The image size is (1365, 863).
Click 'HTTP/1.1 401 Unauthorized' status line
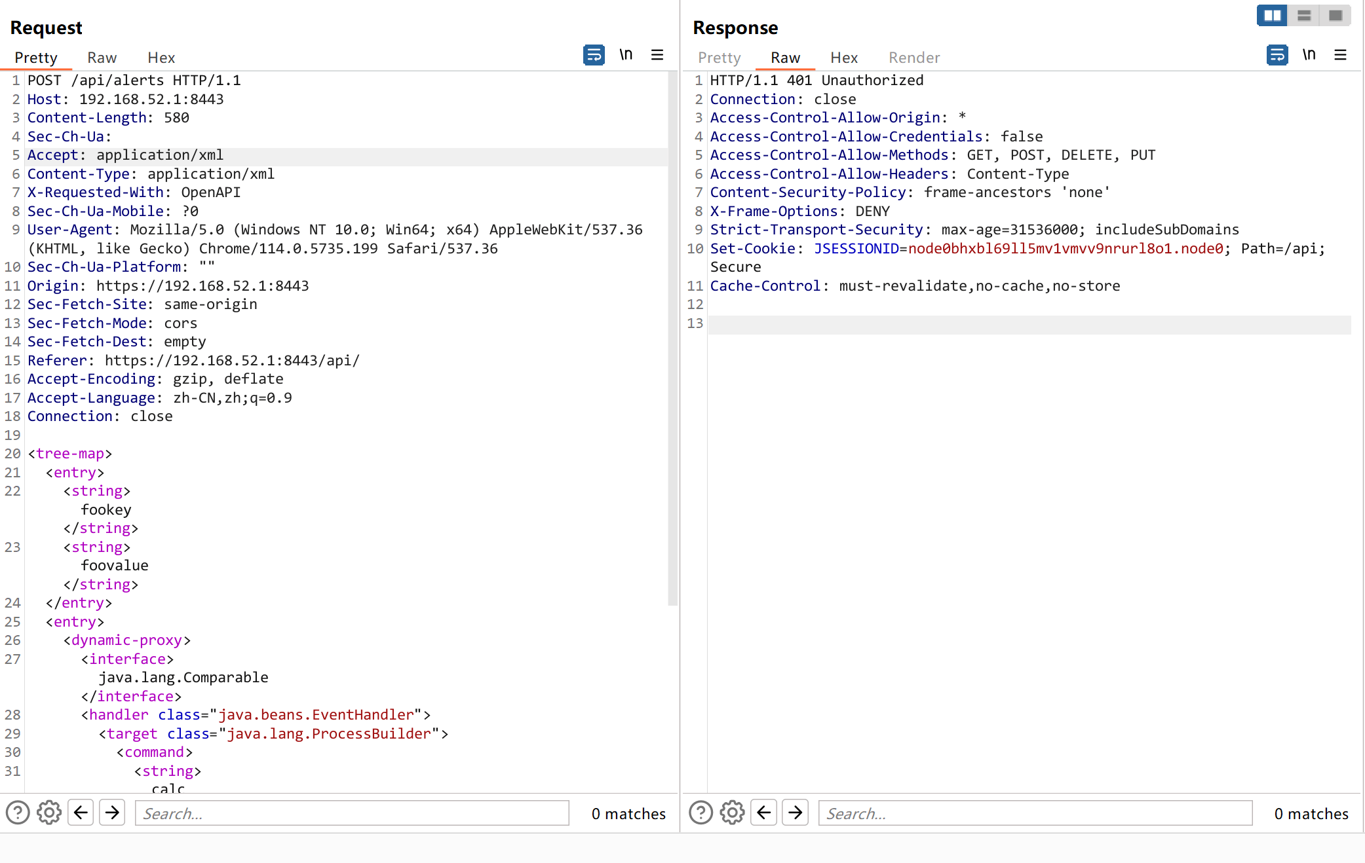[817, 81]
